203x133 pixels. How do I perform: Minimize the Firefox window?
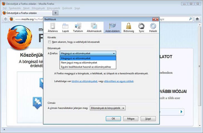coord(184,4)
